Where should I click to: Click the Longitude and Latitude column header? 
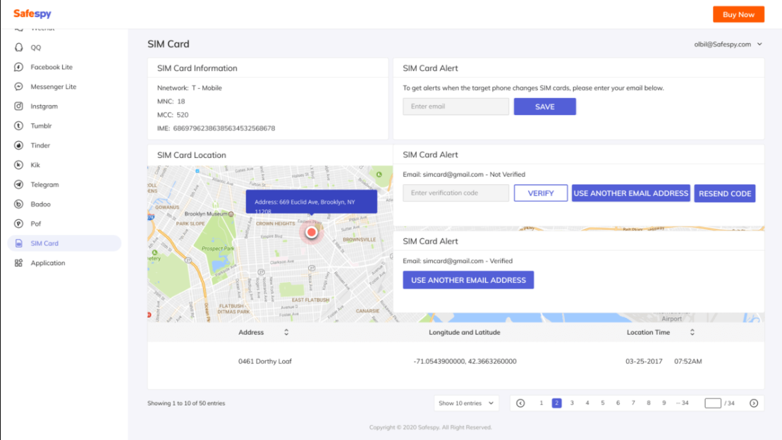point(464,332)
